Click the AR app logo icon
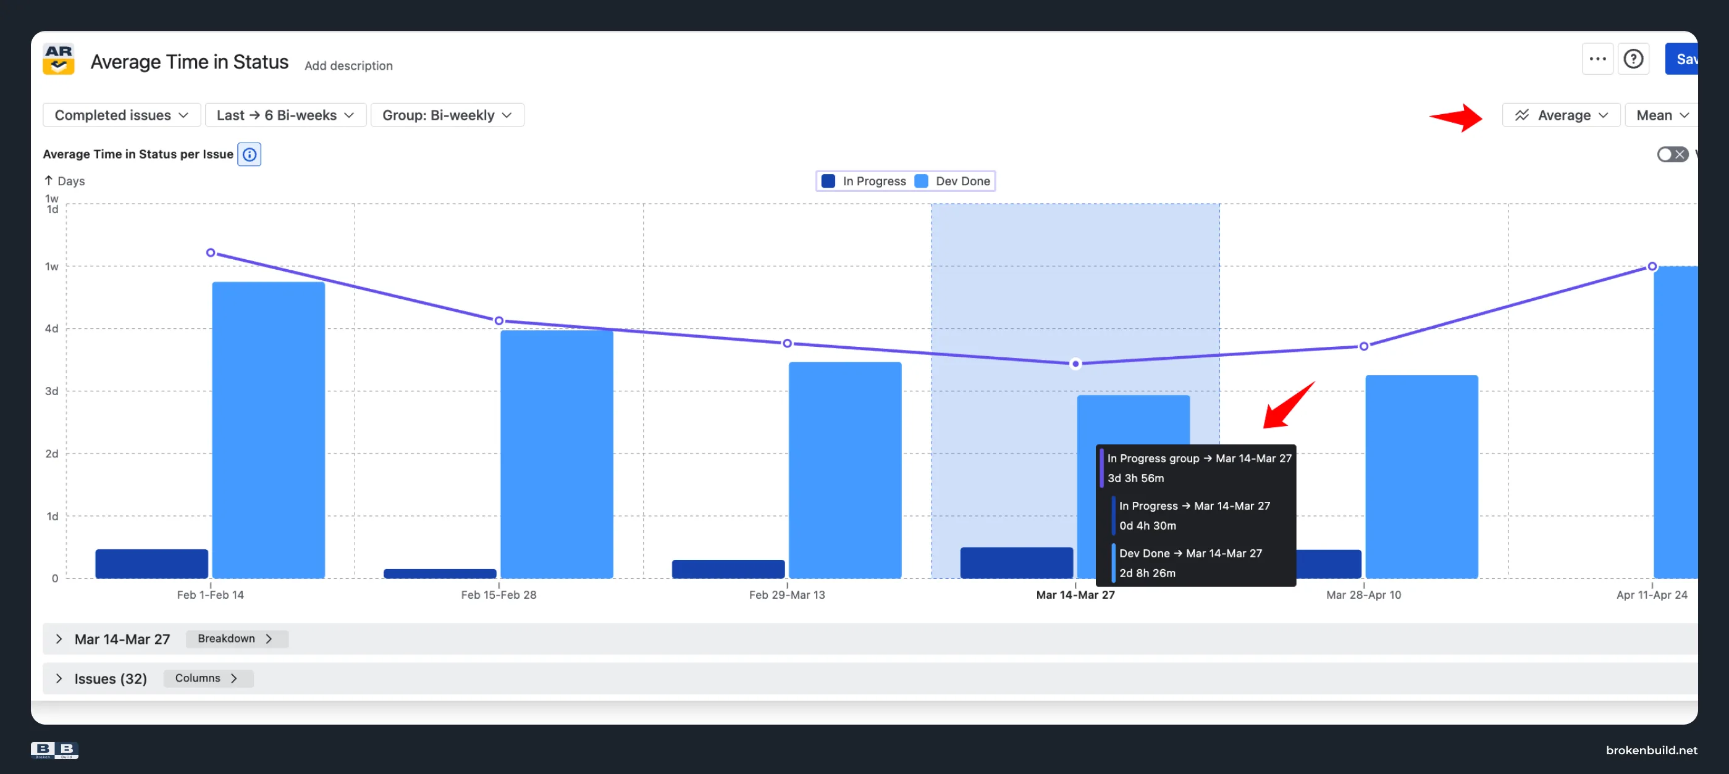Viewport: 1729px width, 774px height. click(59, 59)
